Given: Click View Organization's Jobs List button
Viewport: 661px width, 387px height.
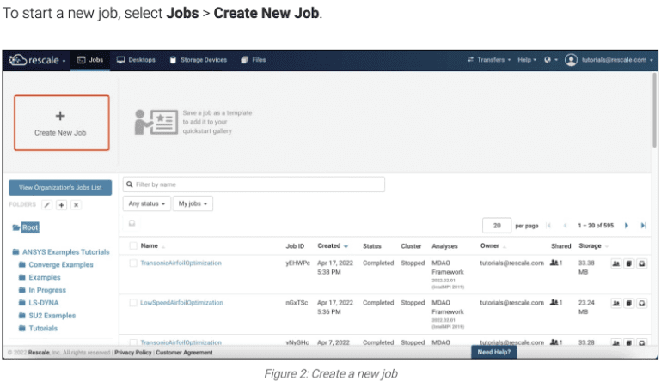Looking at the screenshot, I should coord(60,187).
